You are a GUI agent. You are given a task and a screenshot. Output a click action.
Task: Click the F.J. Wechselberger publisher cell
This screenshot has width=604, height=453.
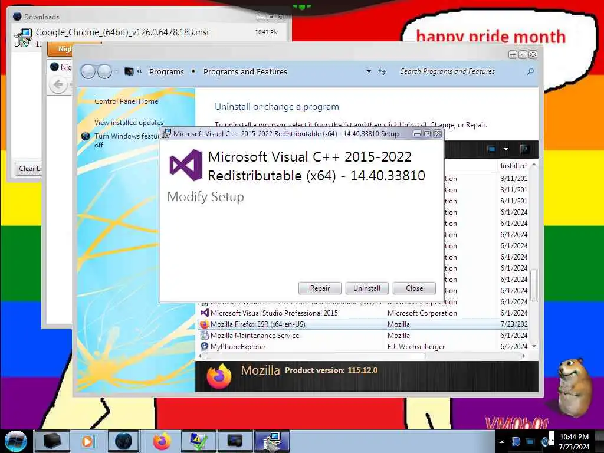click(x=416, y=347)
